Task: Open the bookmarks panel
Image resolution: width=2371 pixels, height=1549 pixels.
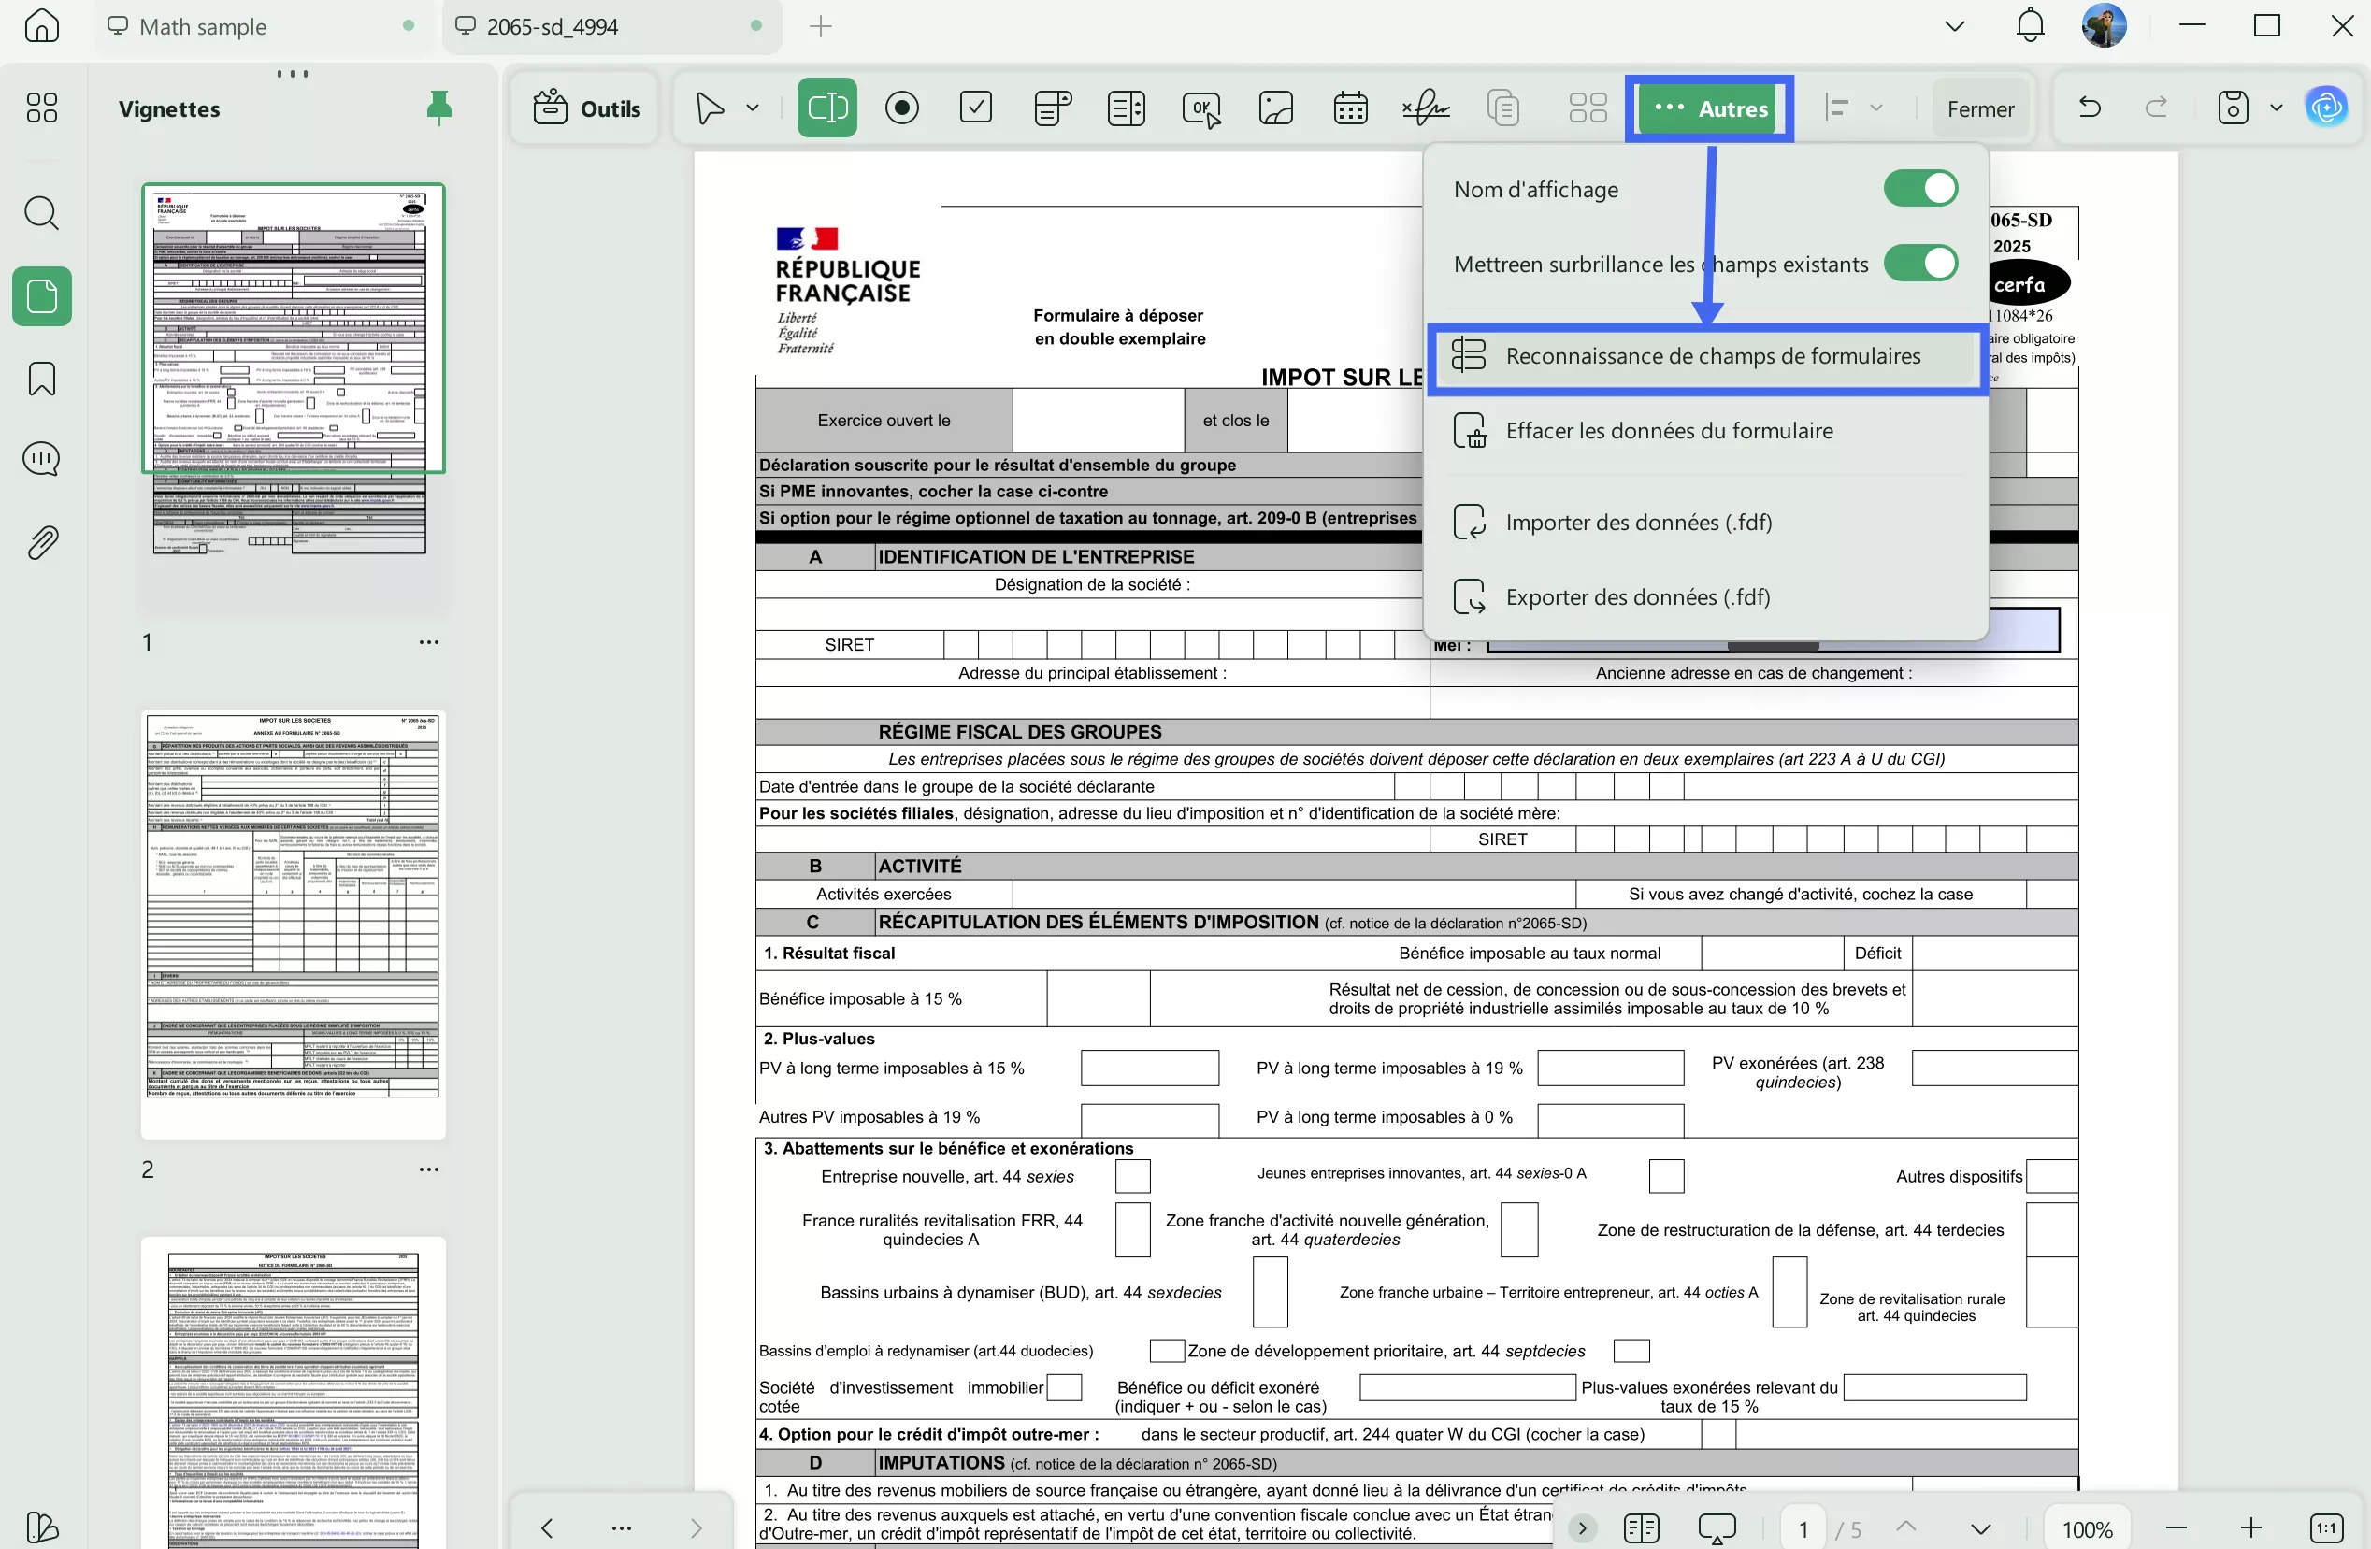Action: [x=41, y=379]
